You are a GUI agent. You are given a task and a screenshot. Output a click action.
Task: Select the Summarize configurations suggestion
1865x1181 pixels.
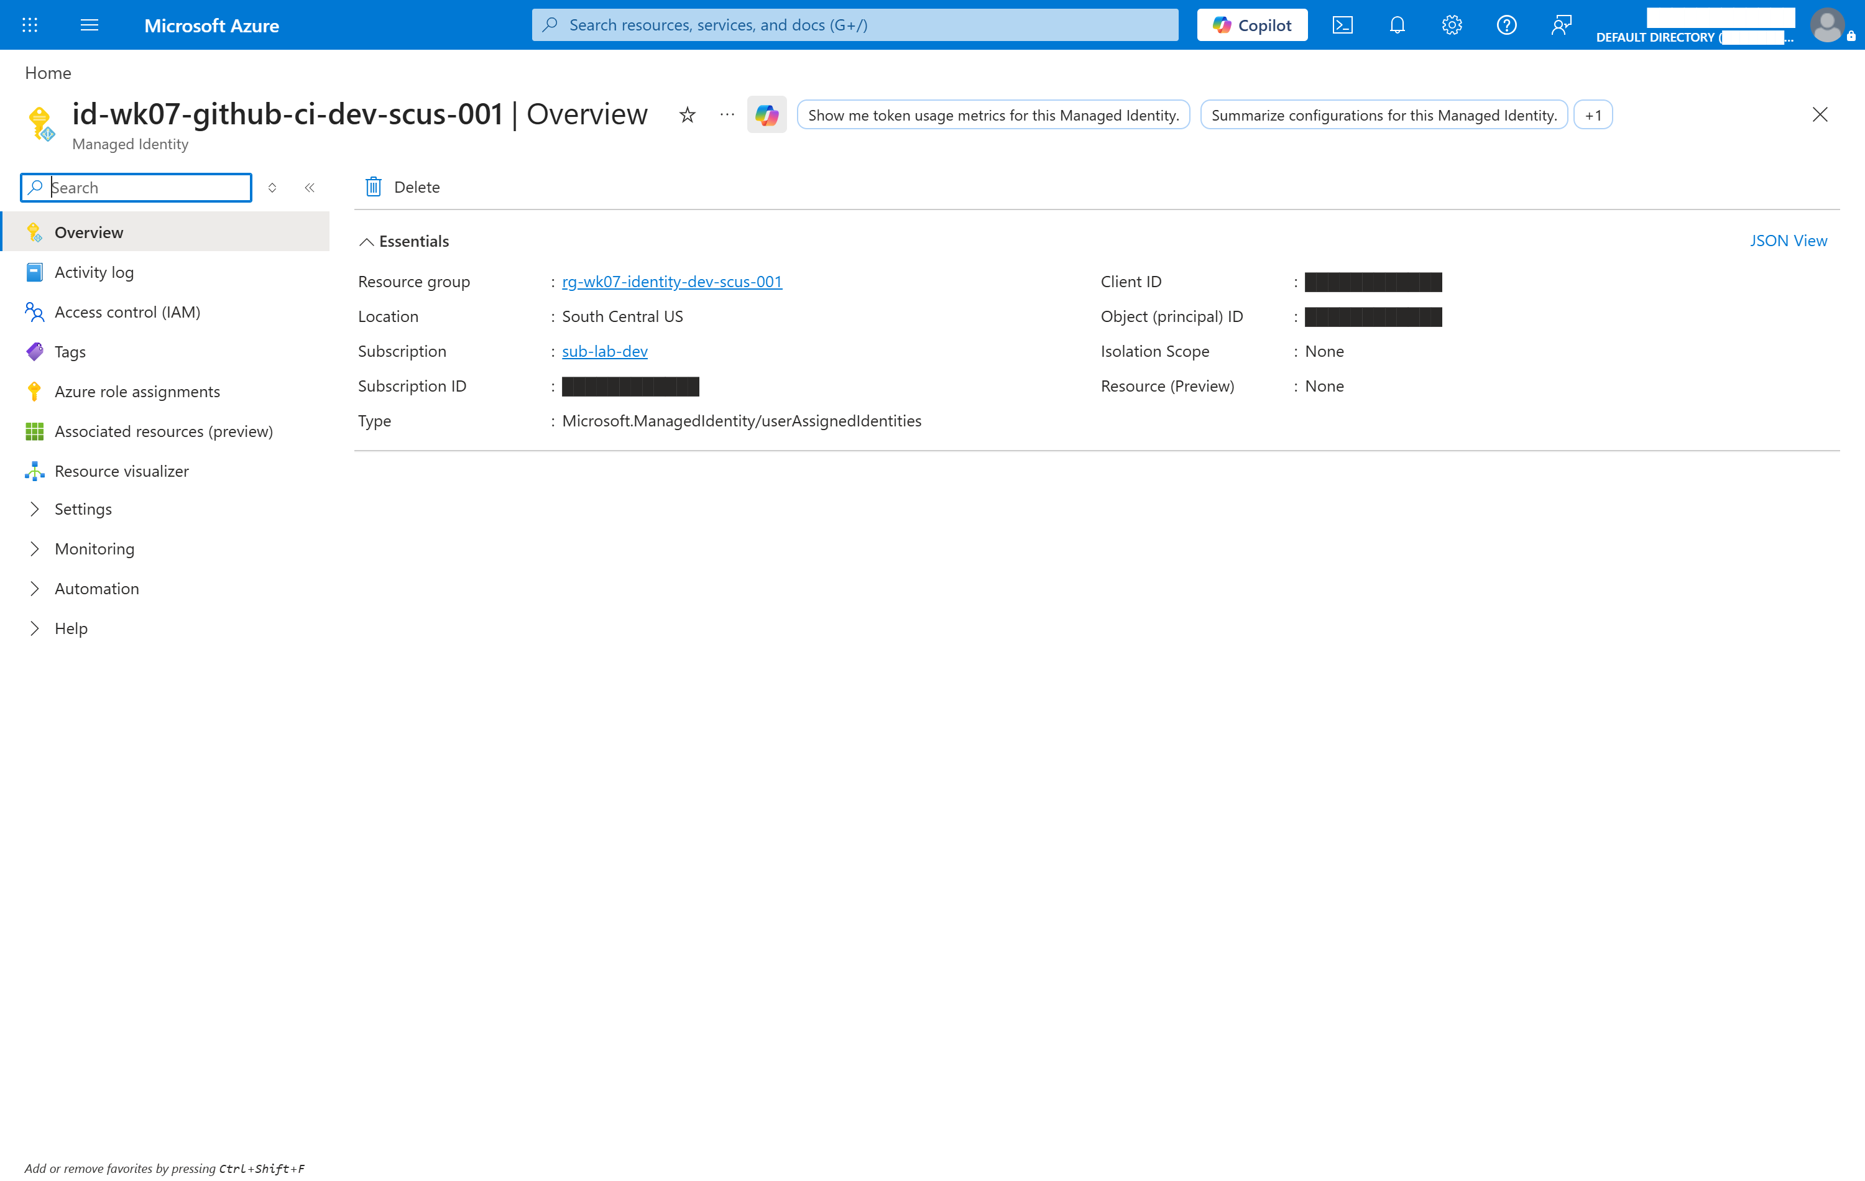1383,116
